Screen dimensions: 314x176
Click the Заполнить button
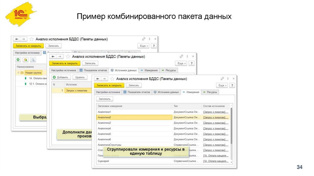(x=105, y=99)
